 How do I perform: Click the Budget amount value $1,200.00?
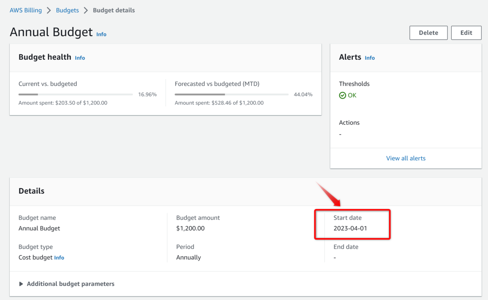tap(190, 228)
